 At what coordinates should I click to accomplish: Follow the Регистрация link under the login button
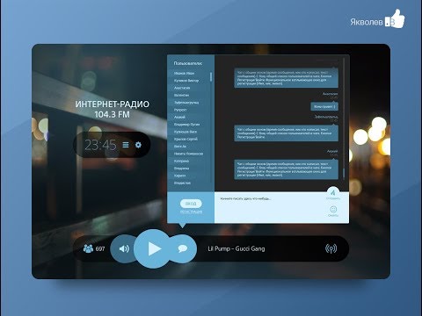191,212
